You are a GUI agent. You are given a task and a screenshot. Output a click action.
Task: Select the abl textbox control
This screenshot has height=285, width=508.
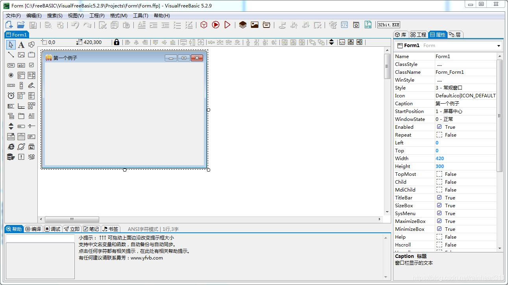[21, 65]
